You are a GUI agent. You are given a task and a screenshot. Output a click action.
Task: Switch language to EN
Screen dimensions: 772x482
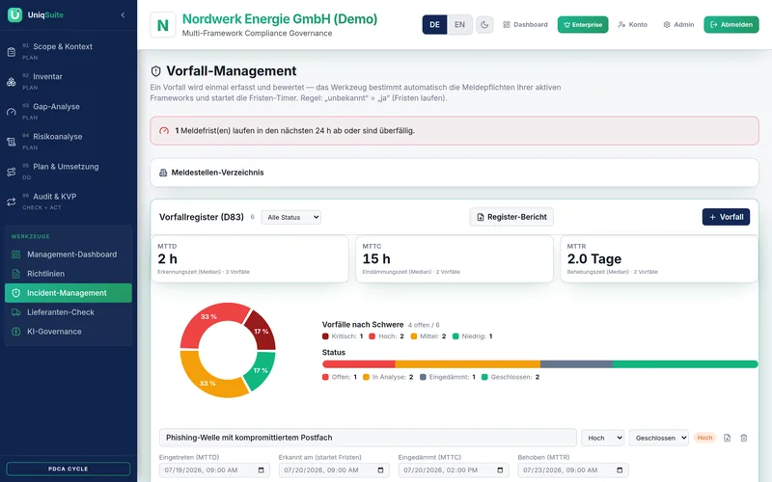460,25
